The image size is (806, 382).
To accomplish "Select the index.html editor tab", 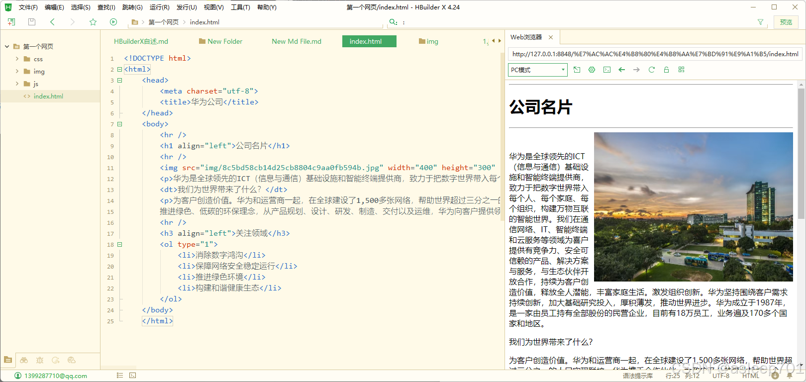I will (x=369, y=41).
